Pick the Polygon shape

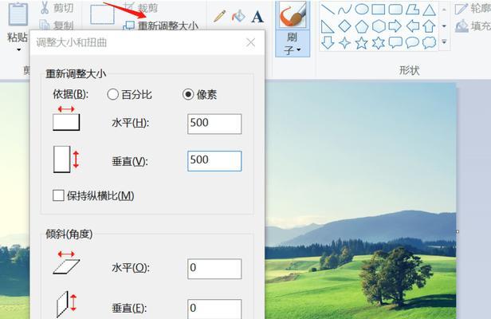tap(412, 9)
